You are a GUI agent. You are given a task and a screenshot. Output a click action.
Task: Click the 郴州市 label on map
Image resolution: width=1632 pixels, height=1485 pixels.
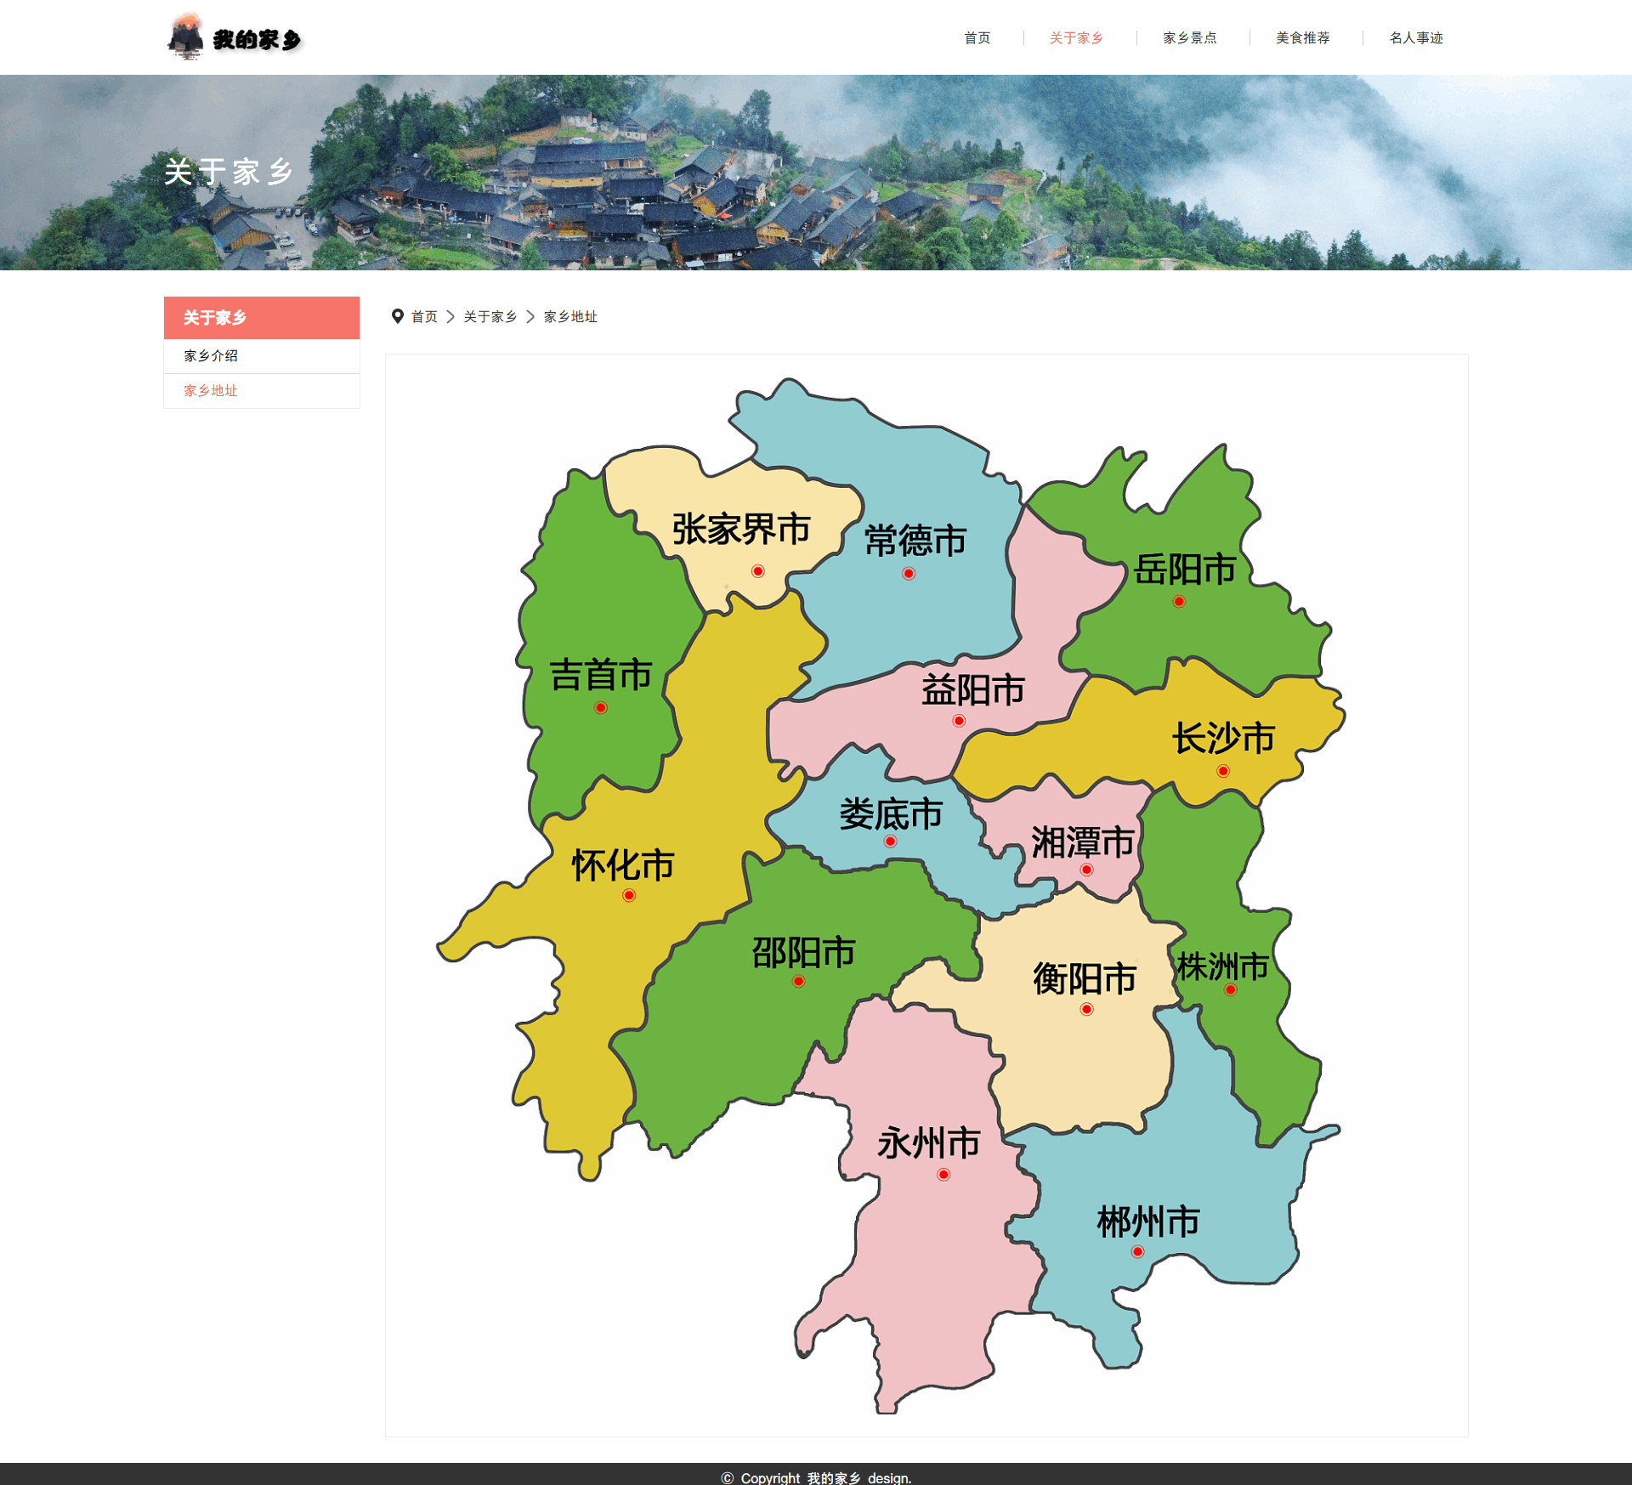pyautogui.click(x=1147, y=1222)
